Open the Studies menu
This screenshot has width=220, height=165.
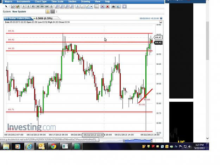[72, 1]
